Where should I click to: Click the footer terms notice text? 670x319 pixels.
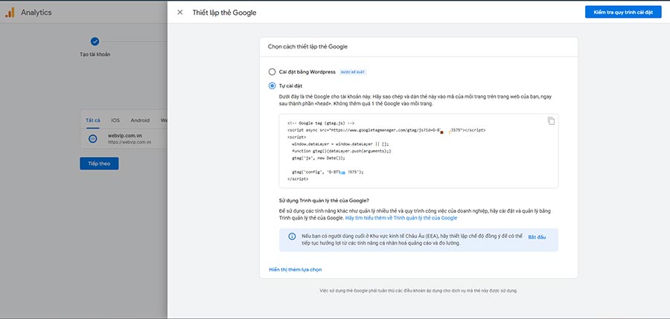418,291
